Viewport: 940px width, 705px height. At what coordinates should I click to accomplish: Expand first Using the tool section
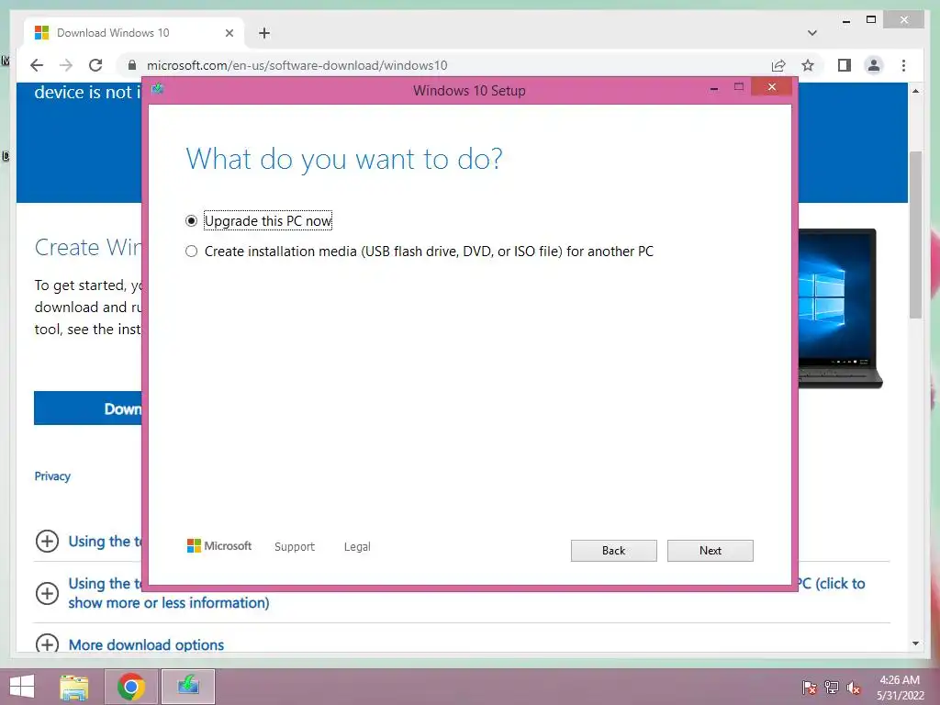pos(47,542)
